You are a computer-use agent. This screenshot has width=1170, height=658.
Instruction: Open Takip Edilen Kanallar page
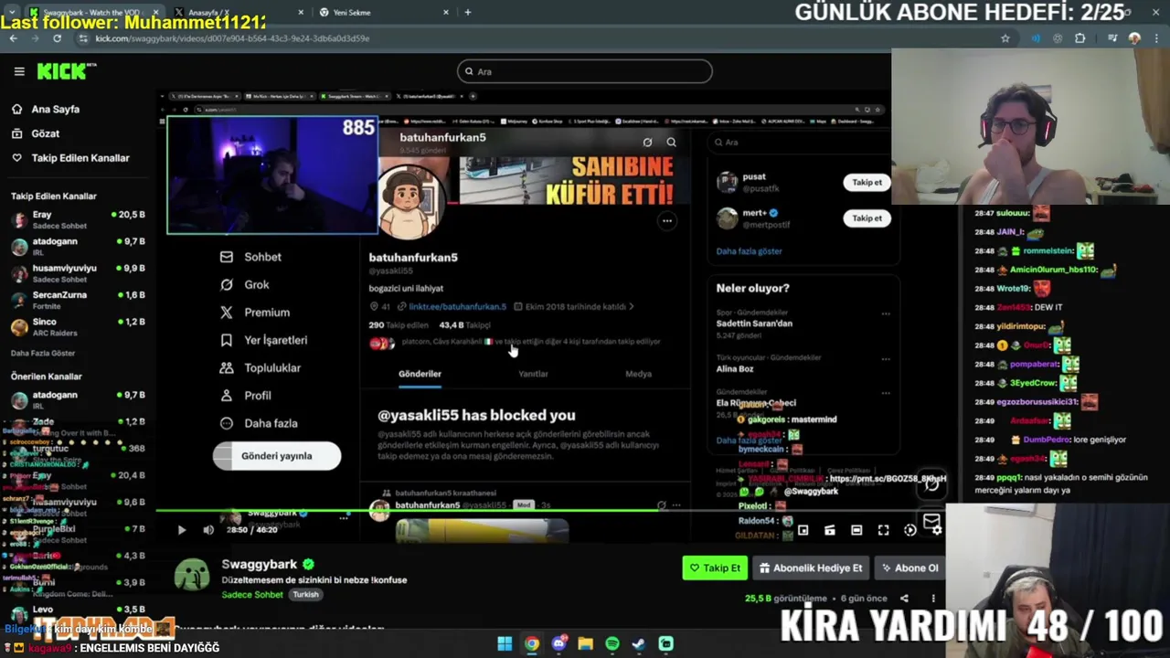[80, 158]
